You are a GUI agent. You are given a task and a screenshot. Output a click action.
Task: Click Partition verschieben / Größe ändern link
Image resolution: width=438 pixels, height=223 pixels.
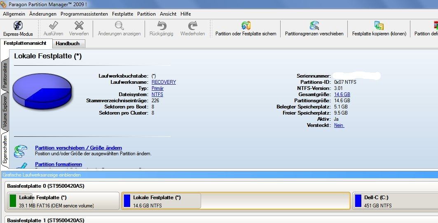[x=78, y=148]
